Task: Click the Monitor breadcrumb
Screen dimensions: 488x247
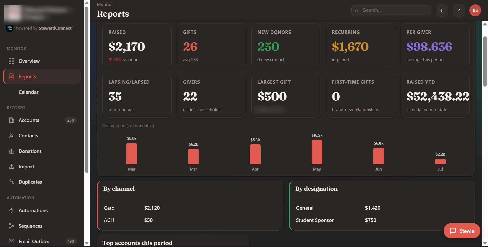Action: pyautogui.click(x=105, y=4)
